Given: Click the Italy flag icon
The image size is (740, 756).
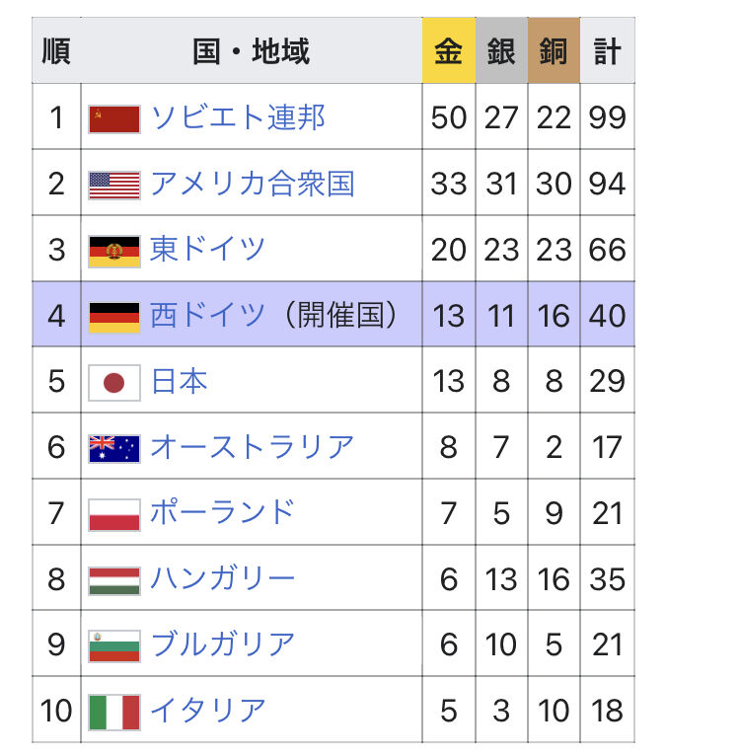Looking at the screenshot, I should pyautogui.click(x=114, y=712).
